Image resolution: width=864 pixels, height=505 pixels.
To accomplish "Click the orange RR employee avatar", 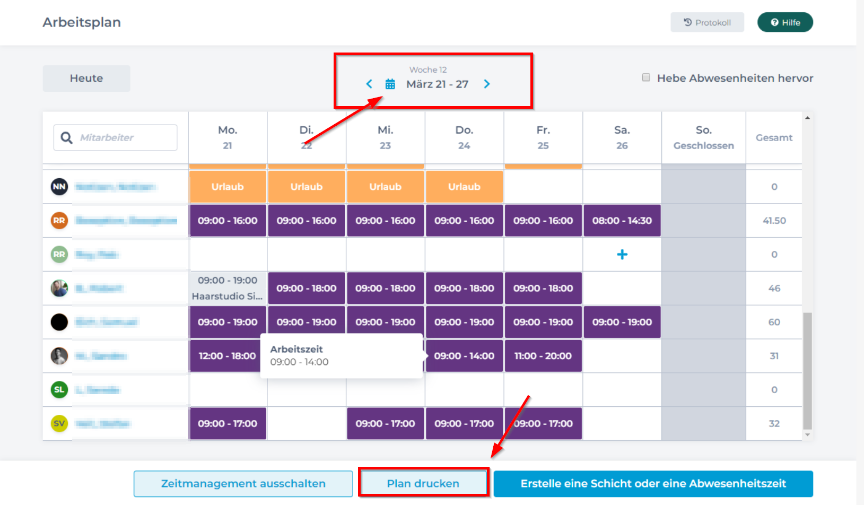I will tap(59, 221).
